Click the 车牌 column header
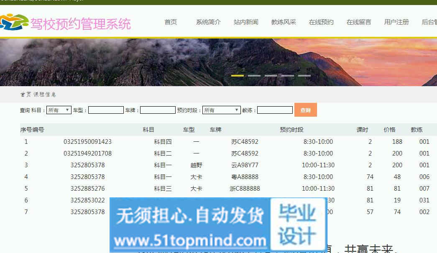The height and width of the screenshot is (253, 437). coord(215,130)
